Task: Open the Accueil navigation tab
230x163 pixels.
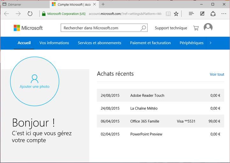Action: [x=24, y=43]
